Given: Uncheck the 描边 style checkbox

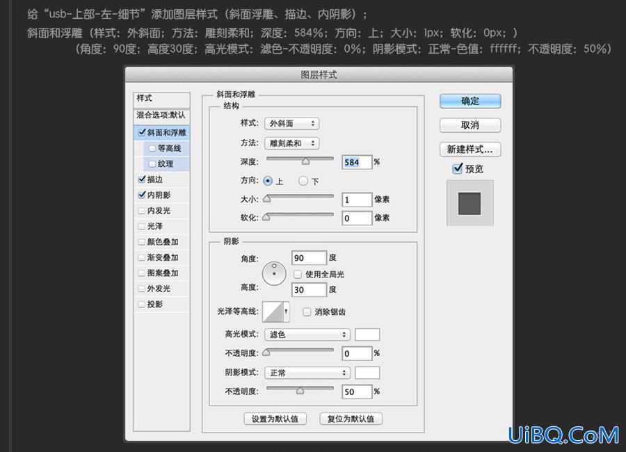Looking at the screenshot, I should click(142, 179).
